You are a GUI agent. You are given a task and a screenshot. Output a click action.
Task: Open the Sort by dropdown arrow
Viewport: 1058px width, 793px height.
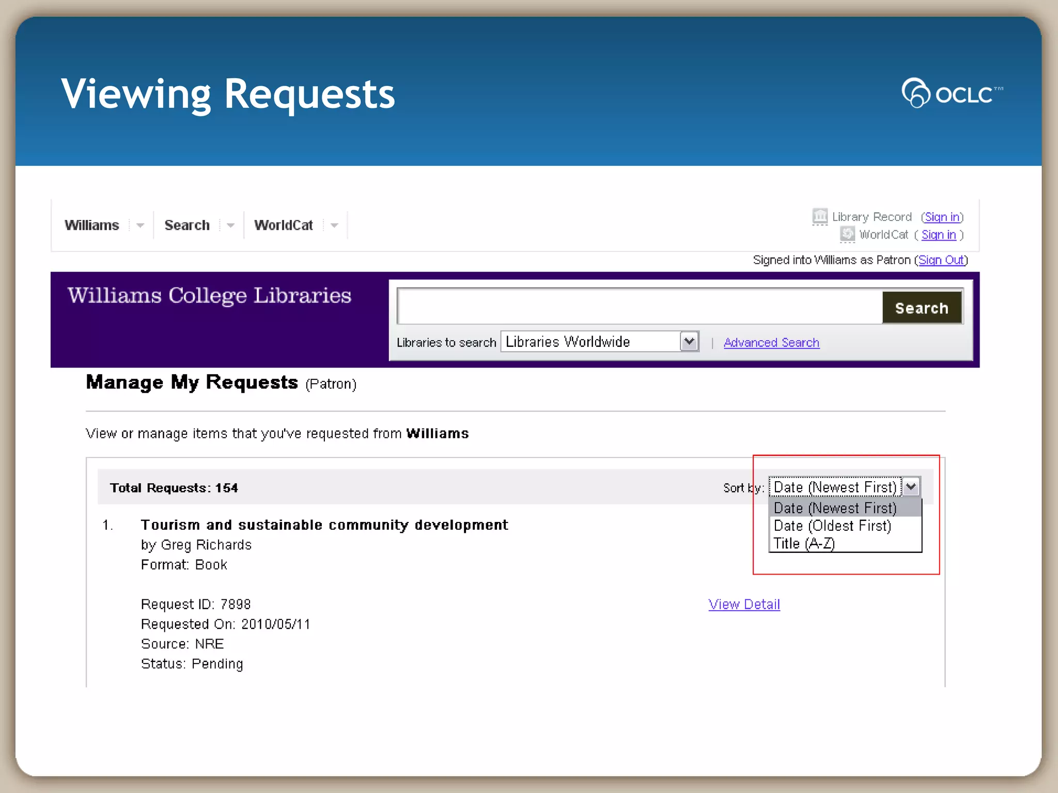click(911, 487)
